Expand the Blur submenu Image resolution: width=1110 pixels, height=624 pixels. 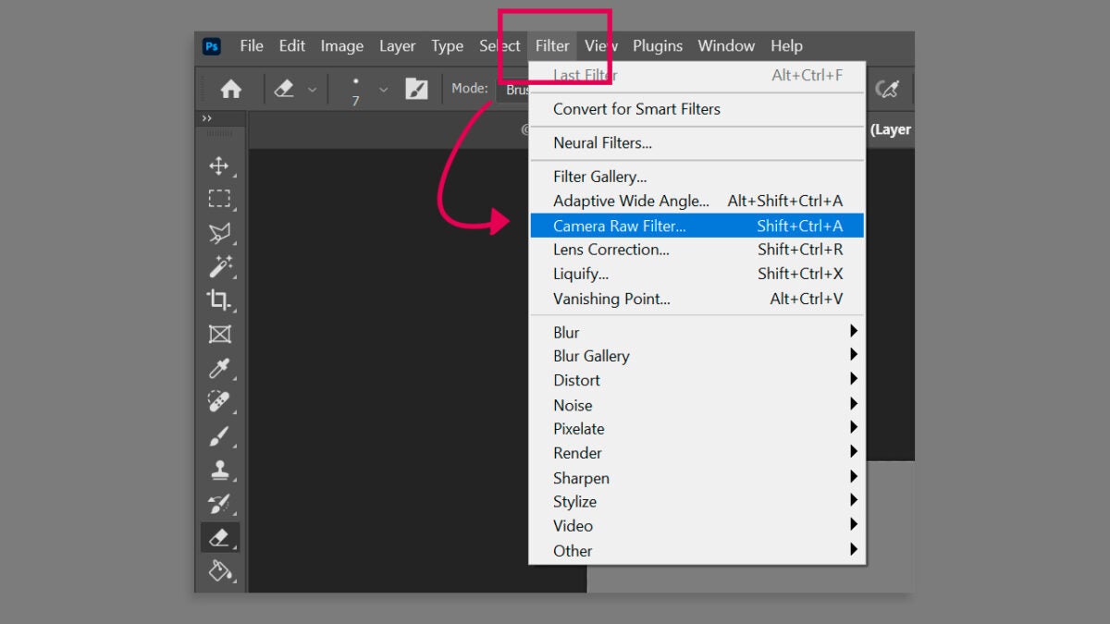pyautogui.click(x=697, y=332)
